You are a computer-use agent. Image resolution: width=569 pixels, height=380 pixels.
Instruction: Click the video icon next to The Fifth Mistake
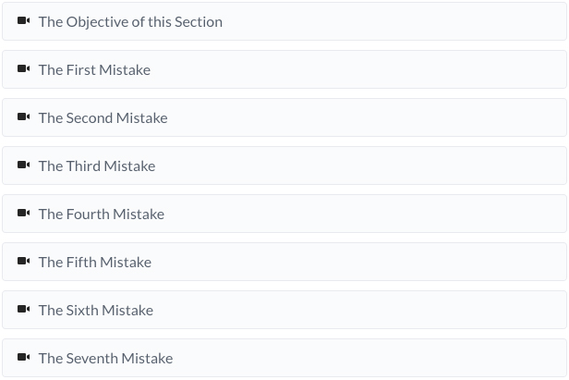pos(24,261)
